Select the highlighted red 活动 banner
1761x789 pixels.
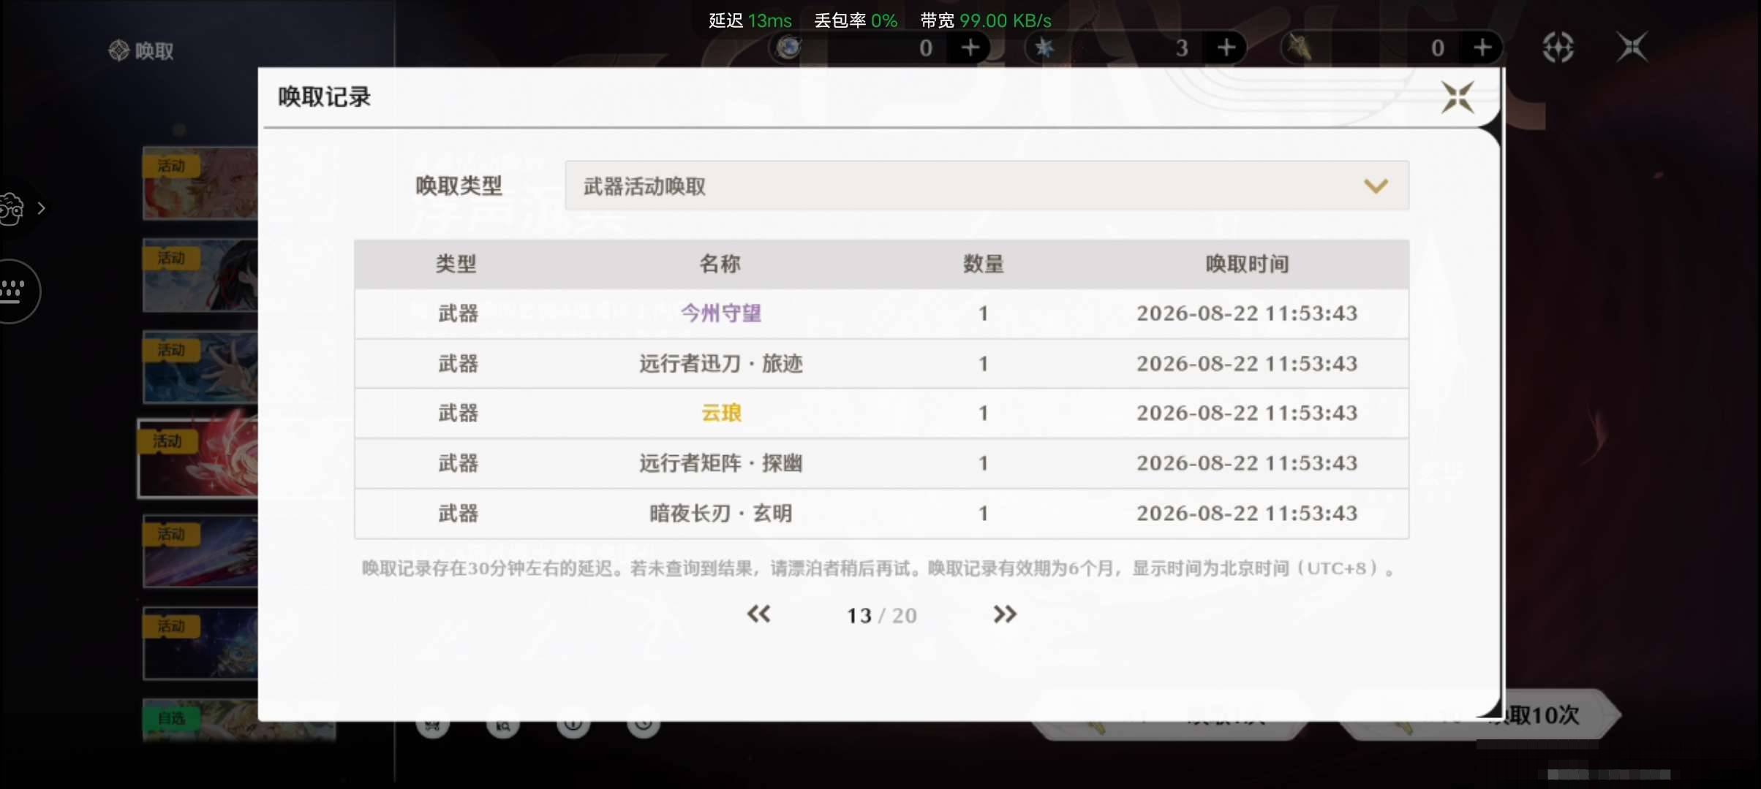point(198,459)
